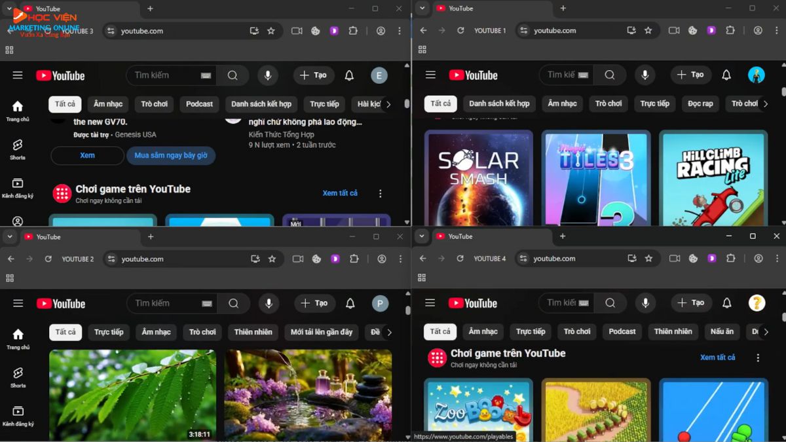
Task: Select the Đọc rap chip in YouTube 1 window
Action: coord(700,103)
